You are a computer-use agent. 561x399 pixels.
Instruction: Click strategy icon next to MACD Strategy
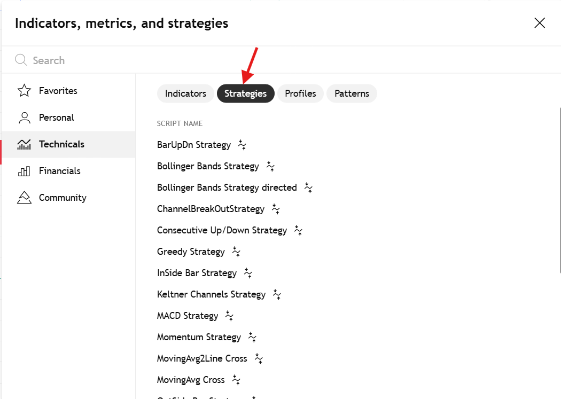(x=229, y=316)
